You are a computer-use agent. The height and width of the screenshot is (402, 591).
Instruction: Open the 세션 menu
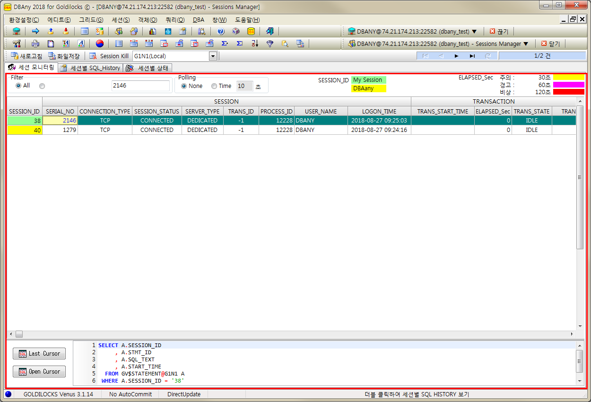(x=121, y=20)
